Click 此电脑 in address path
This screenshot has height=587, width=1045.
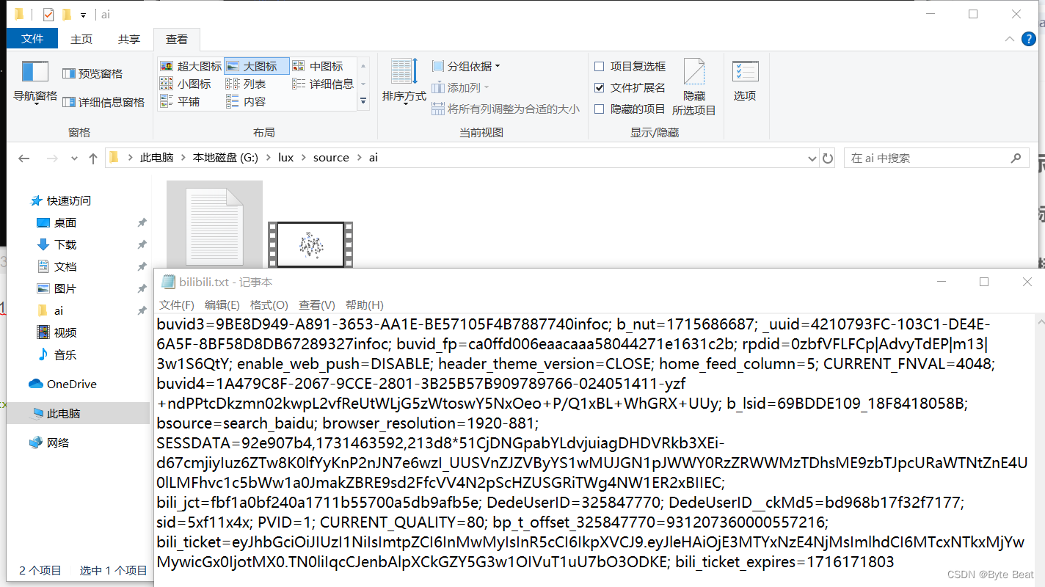click(156, 158)
